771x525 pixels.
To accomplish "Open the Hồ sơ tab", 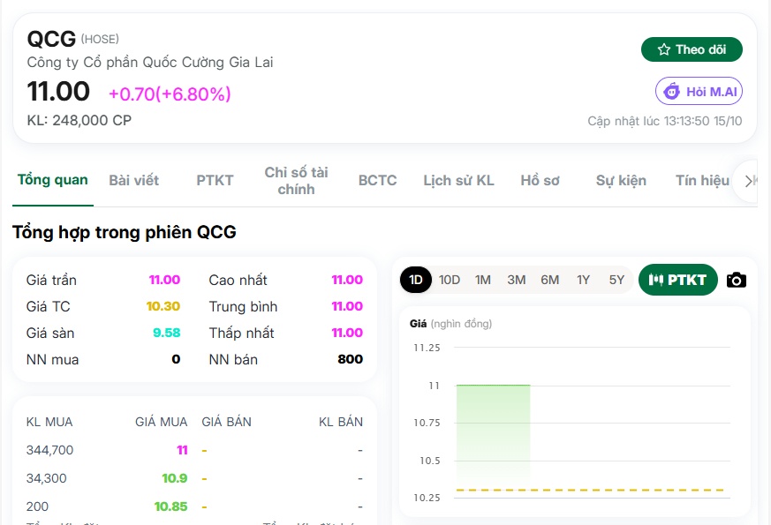I will point(540,180).
